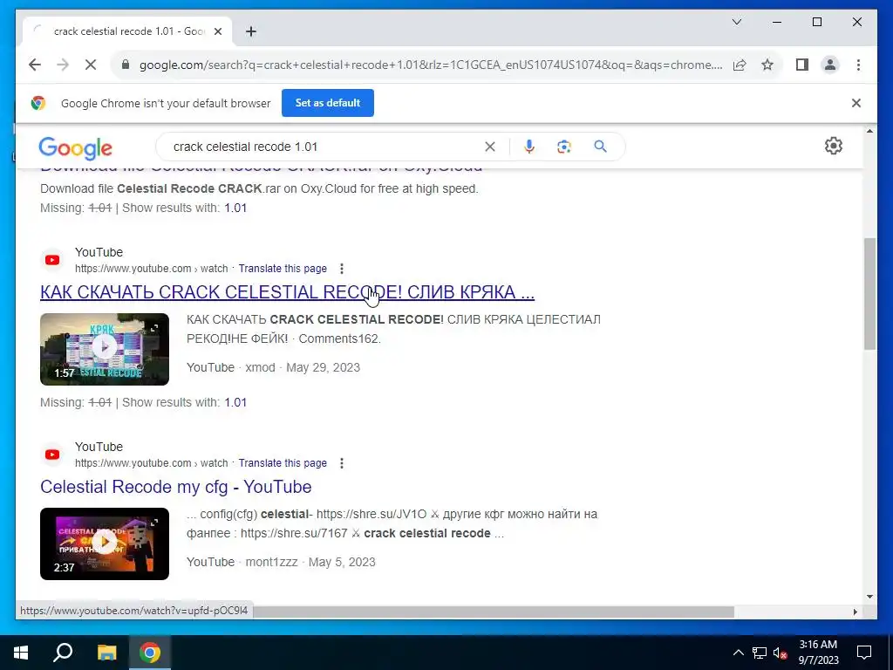
Task: Show results with 1.01 for Oxy.Cloud result
Action: pyautogui.click(x=235, y=208)
